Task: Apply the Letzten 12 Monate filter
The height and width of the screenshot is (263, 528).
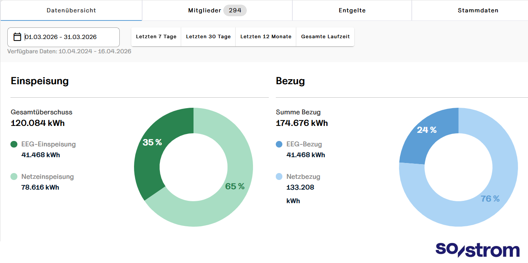Action: 265,37
